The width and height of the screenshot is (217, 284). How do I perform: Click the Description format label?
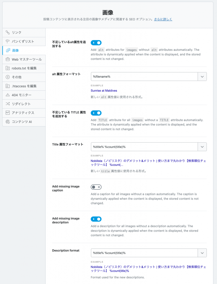click(x=66, y=250)
